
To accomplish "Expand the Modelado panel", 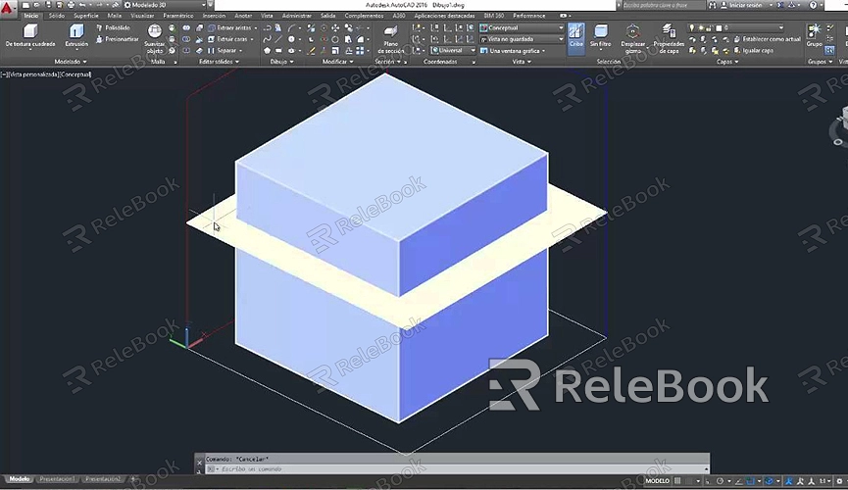I will click(x=71, y=62).
